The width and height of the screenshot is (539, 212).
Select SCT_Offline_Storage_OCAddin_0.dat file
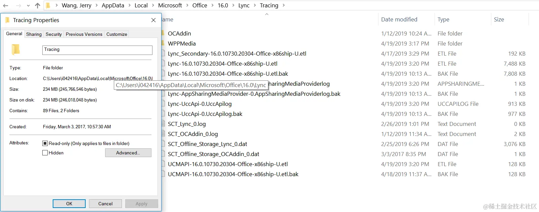click(x=214, y=154)
